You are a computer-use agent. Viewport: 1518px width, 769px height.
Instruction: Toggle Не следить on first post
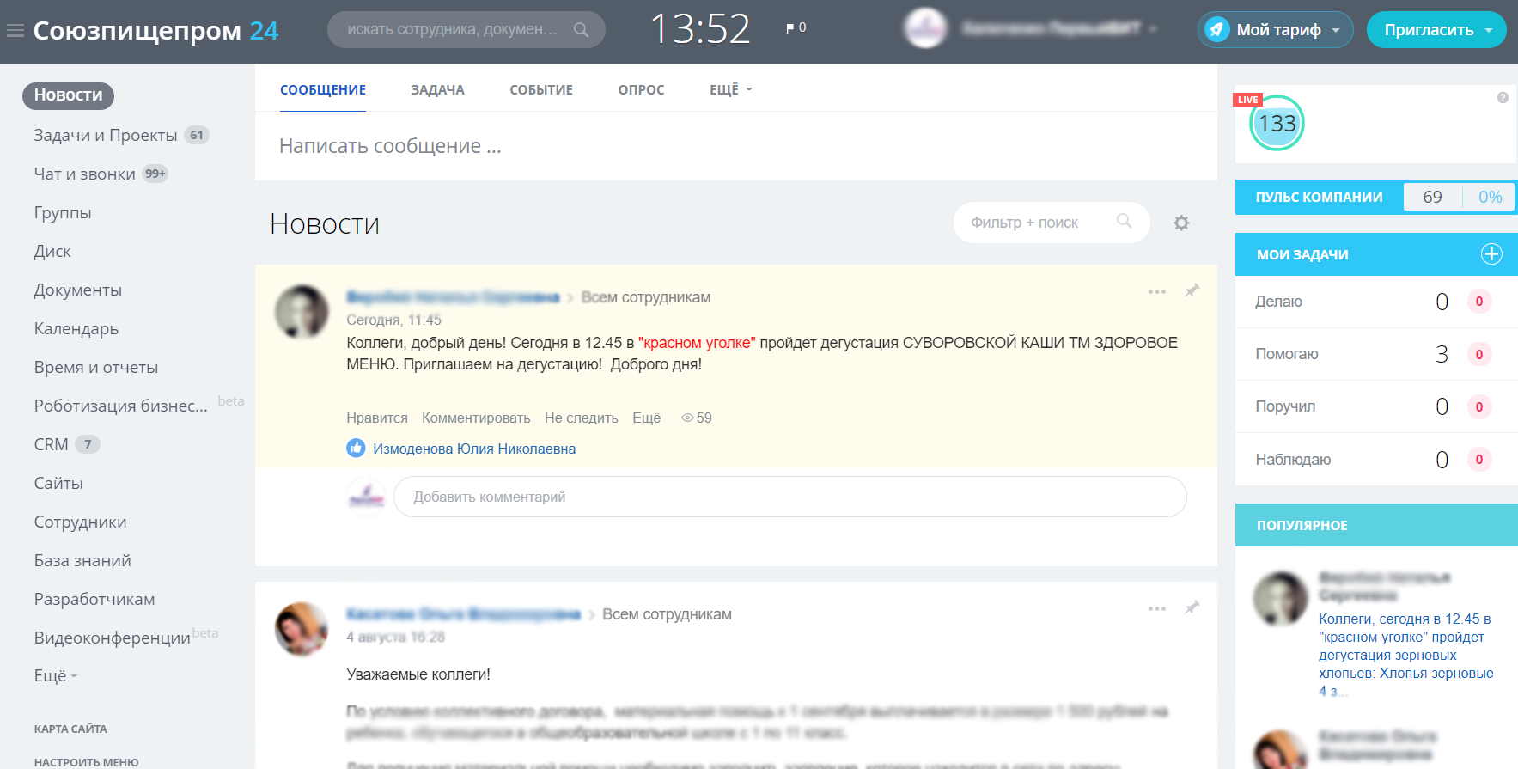pos(581,418)
